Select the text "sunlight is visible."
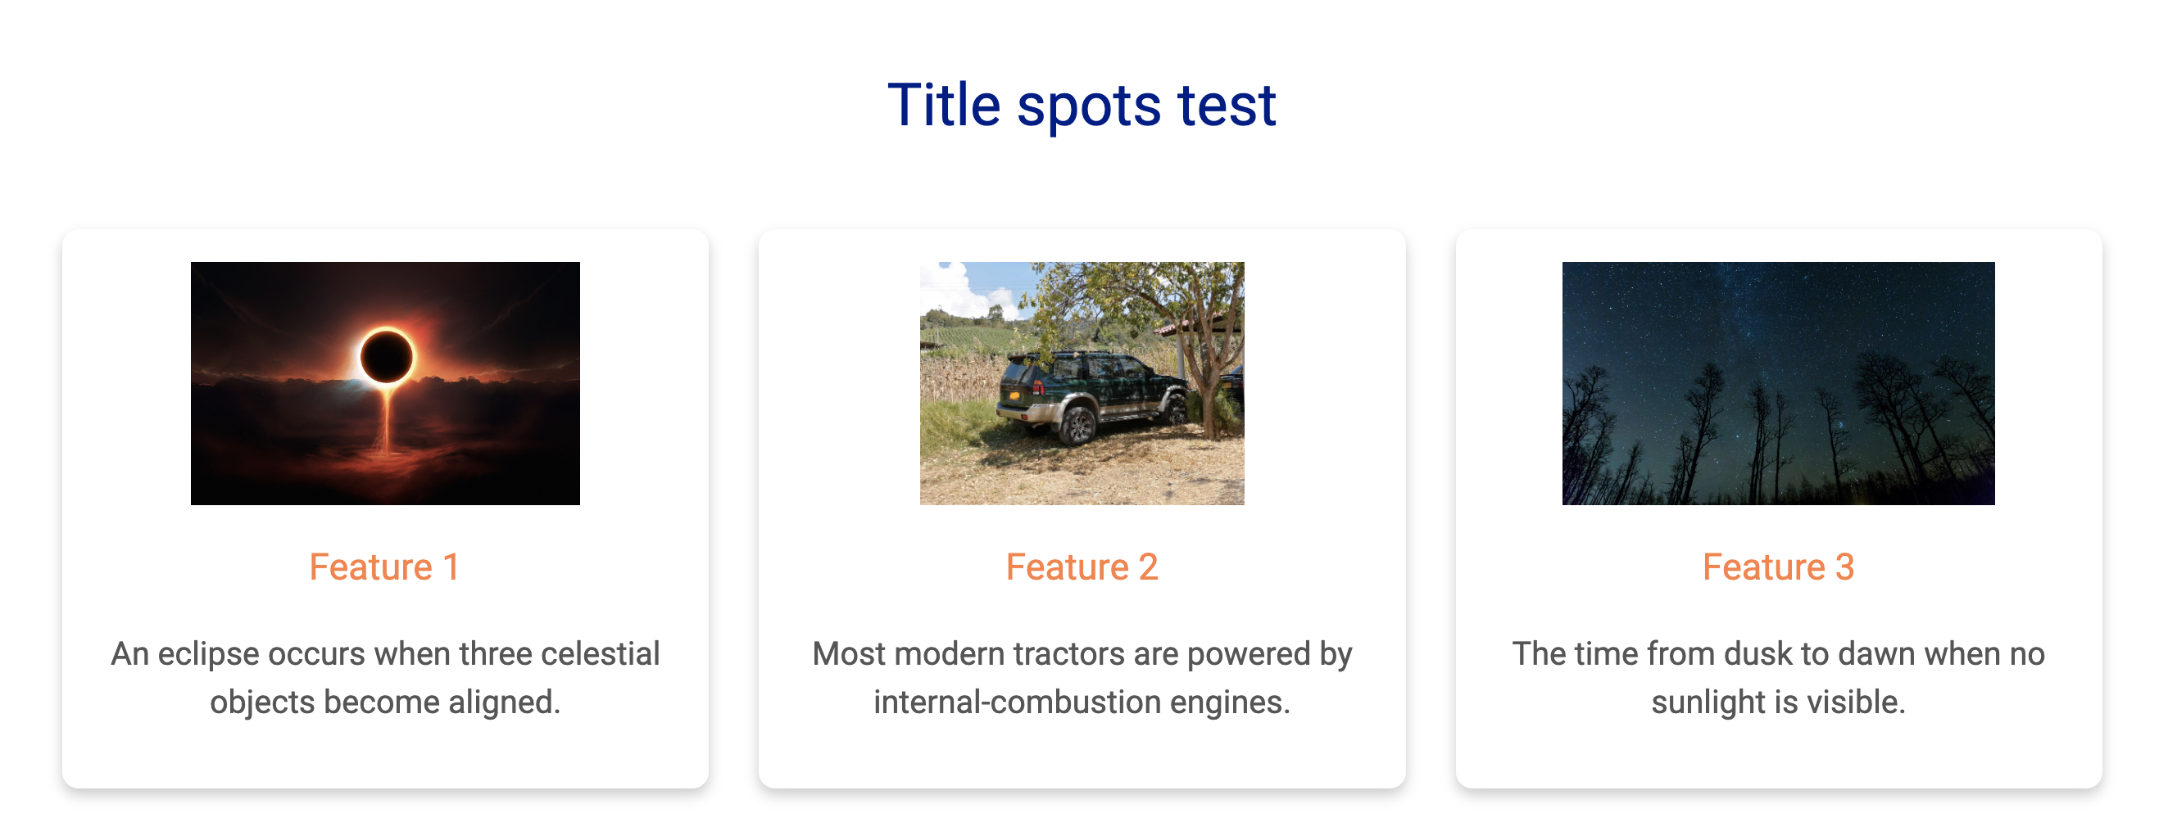Screen dimensions: 2168x822 (1778, 702)
